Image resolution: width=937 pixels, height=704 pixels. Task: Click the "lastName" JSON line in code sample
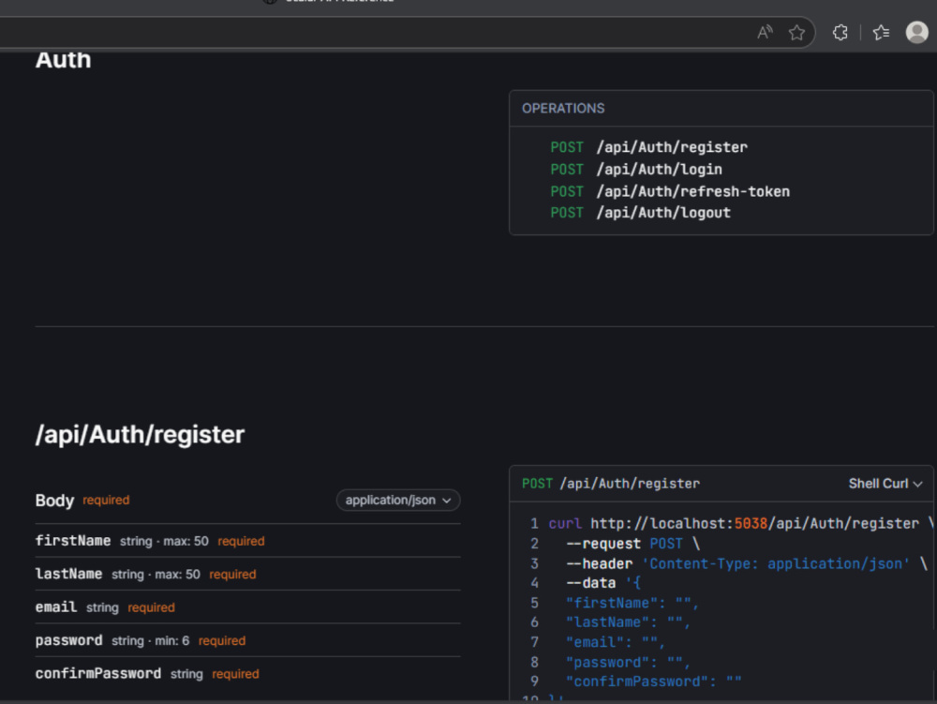click(x=628, y=622)
